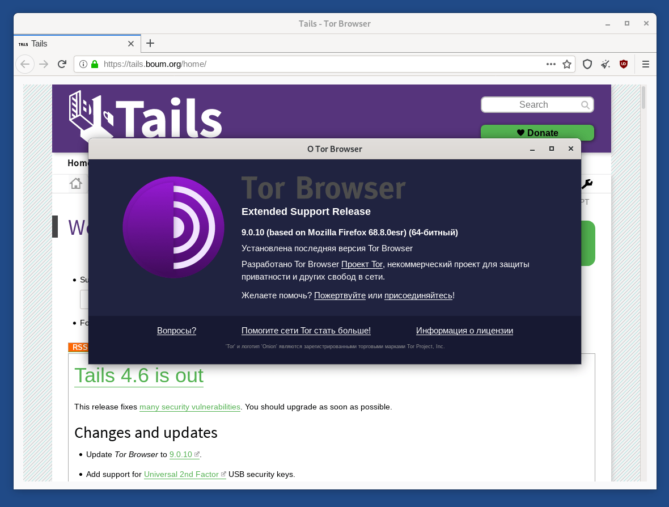This screenshot has width=669, height=507.
Task: Open 'Информация о лицензии' link
Action: (465, 331)
